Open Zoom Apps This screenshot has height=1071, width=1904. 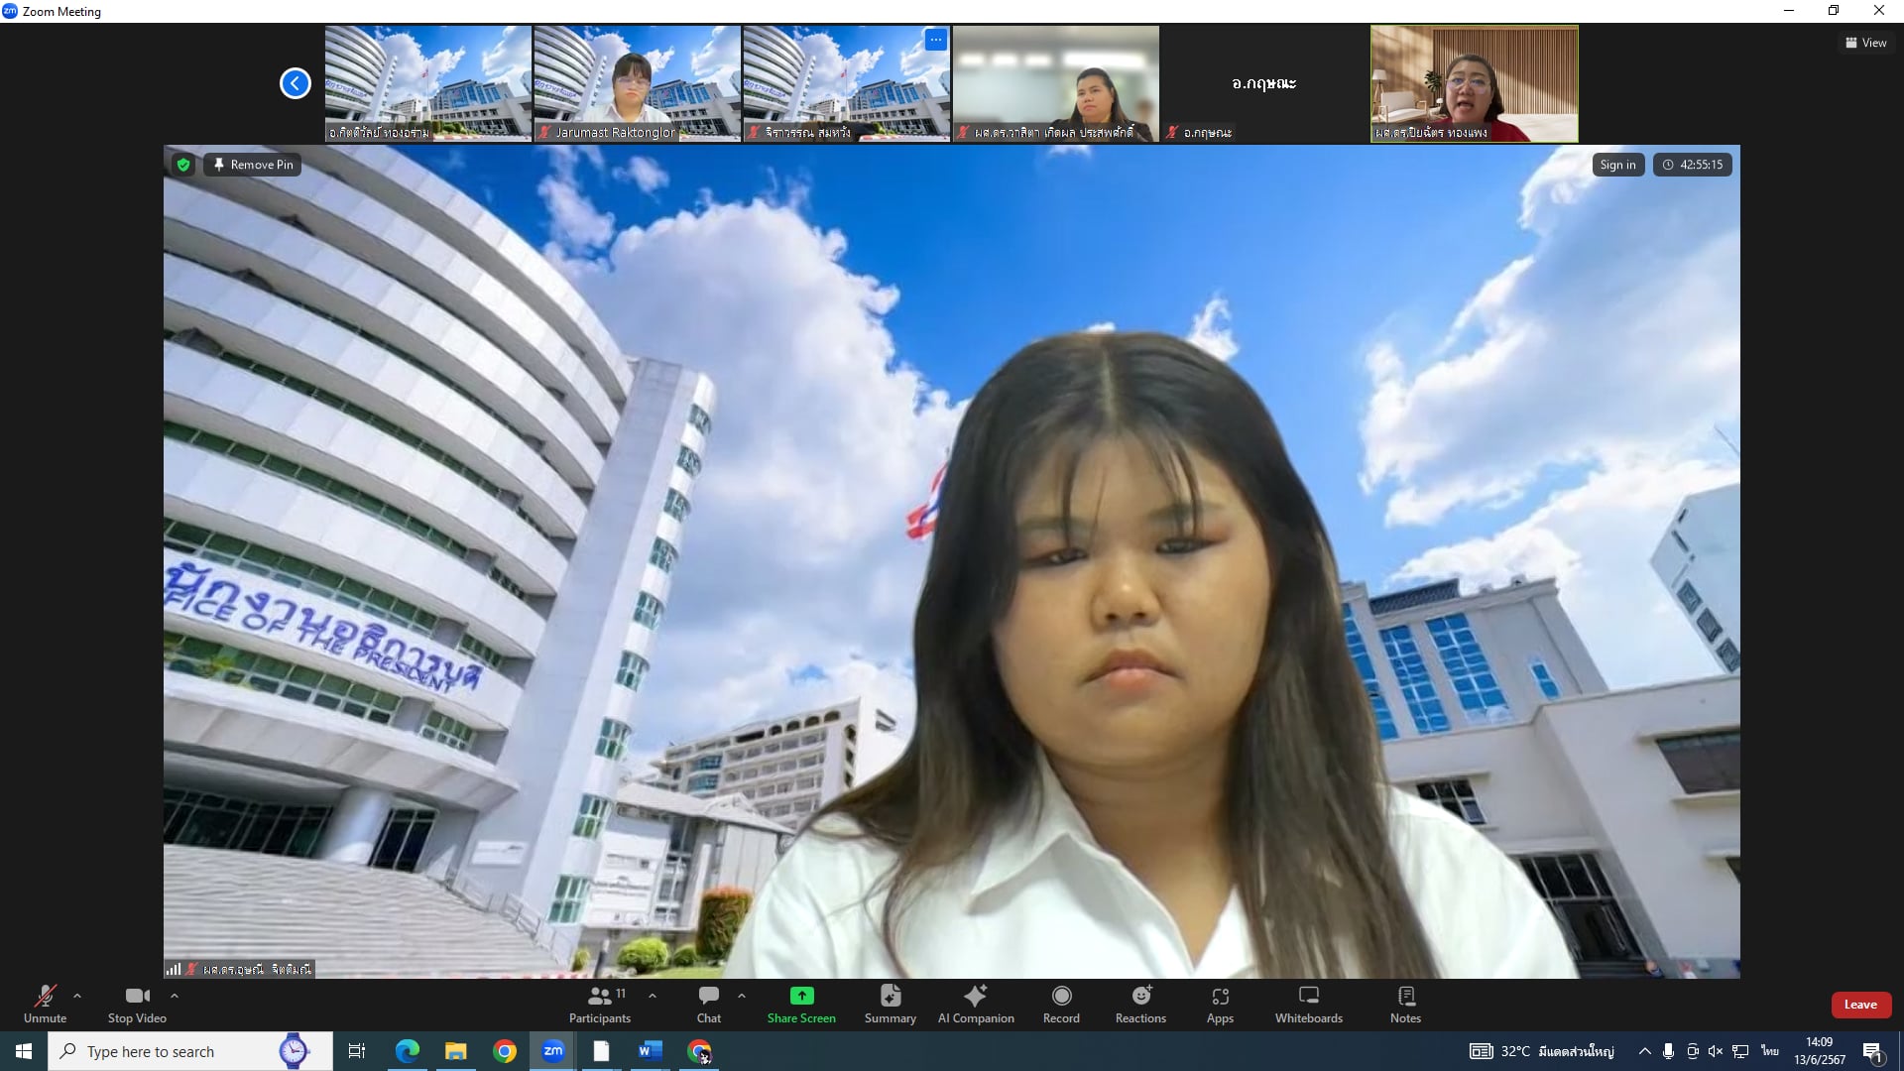click(x=1220, y=1004)
